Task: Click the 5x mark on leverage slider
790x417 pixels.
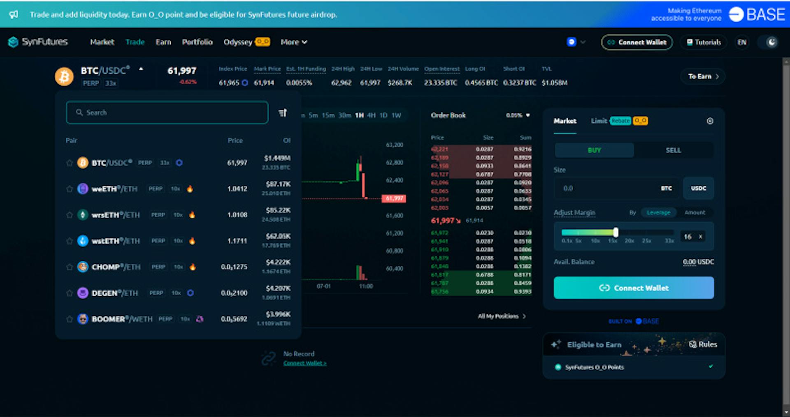Action: [578, 241]
